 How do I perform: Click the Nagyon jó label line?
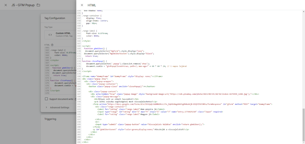[128, 114]
